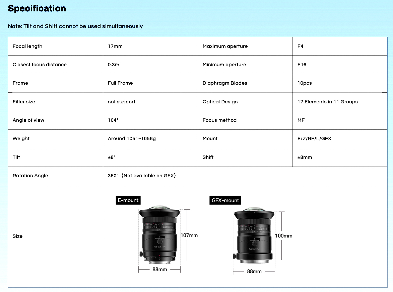Click the Specification heading

[x=37, y=9]
